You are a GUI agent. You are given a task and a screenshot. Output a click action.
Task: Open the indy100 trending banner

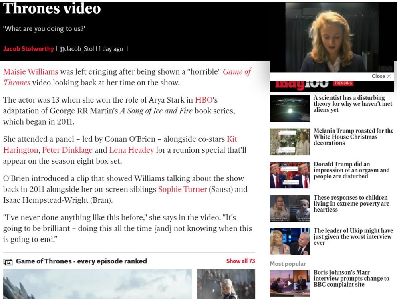point(332,87)
